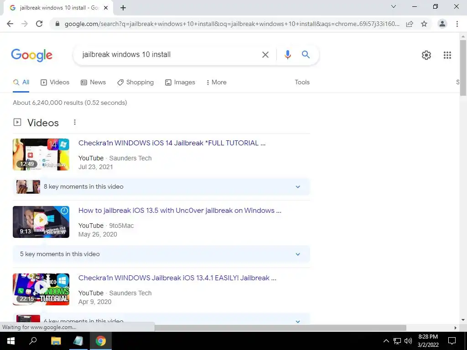Viewport: 467px width, 350px height.
Task: Select the All results tab
Action: [21, 82]
